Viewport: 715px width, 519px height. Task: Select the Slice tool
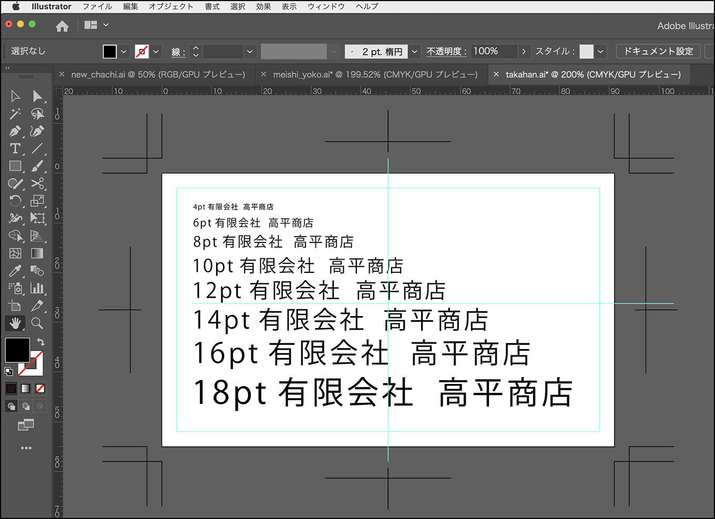(x=37, y=306)
